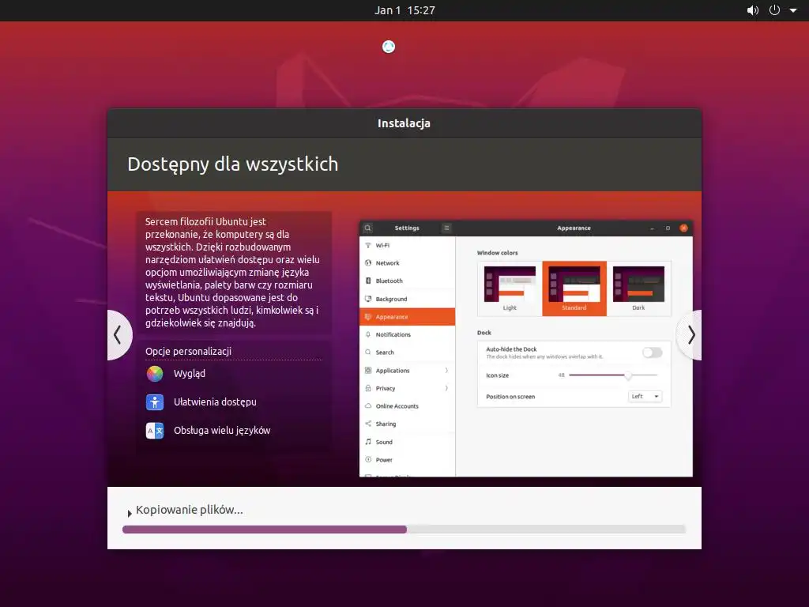809x607 pixels.
Task: Click the installation progress bar
Action: click(x=404, y=529)
